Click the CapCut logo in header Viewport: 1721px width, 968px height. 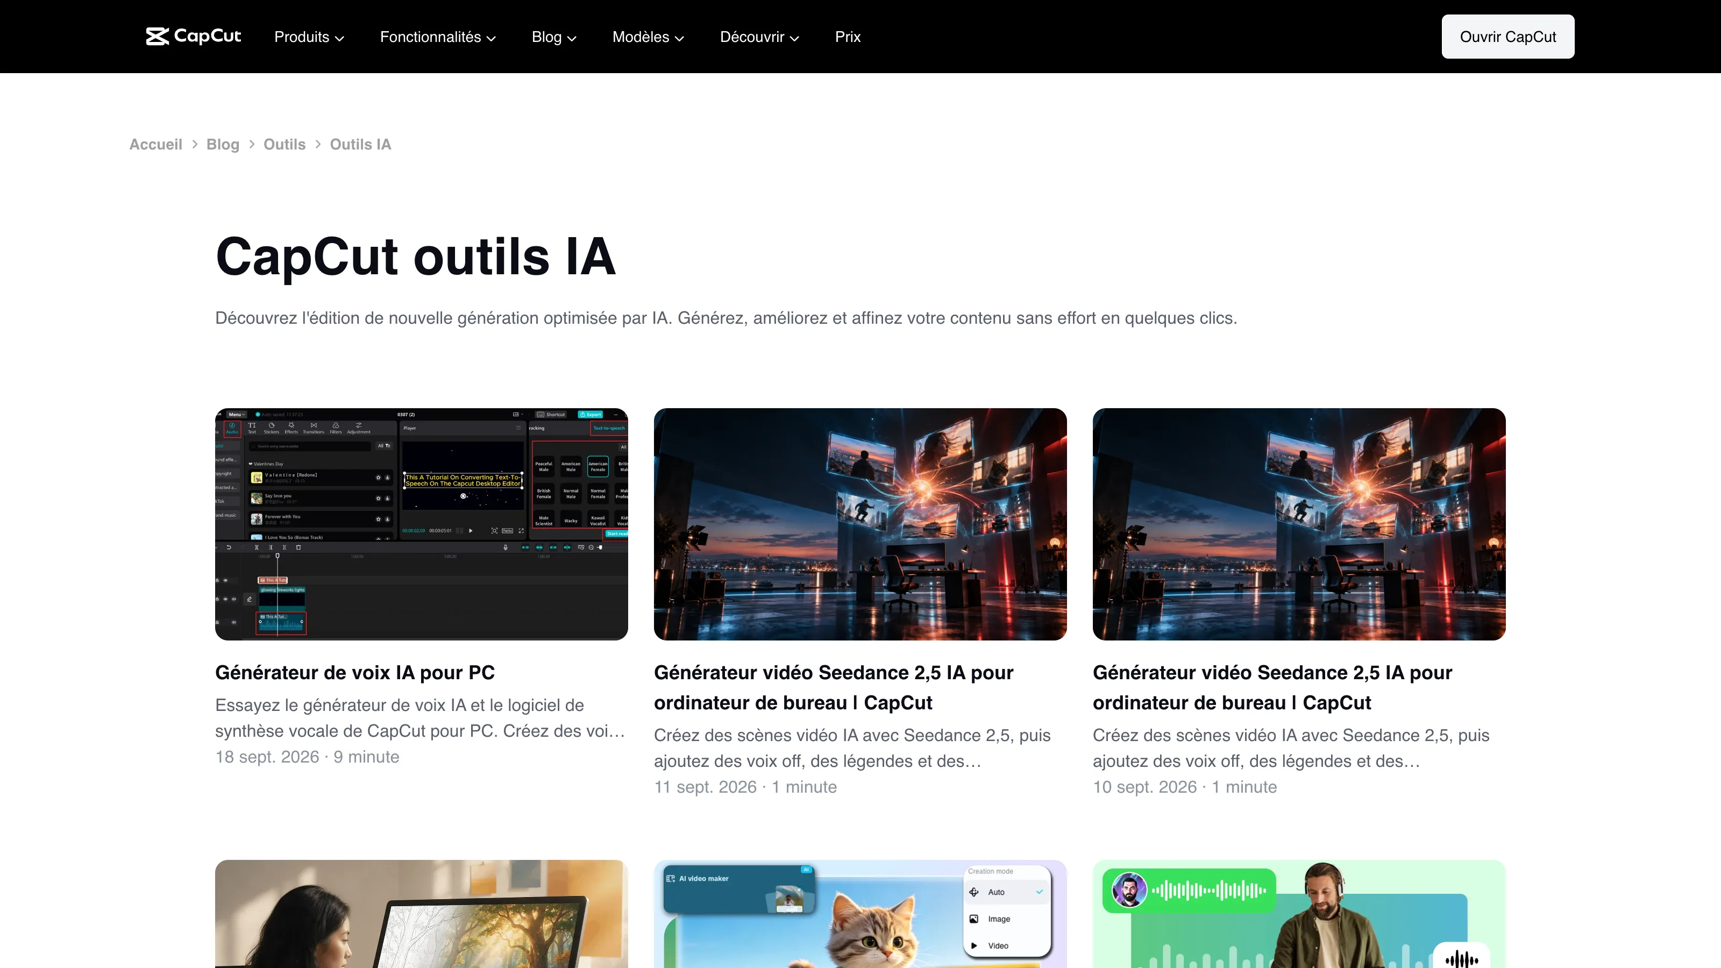193,36
